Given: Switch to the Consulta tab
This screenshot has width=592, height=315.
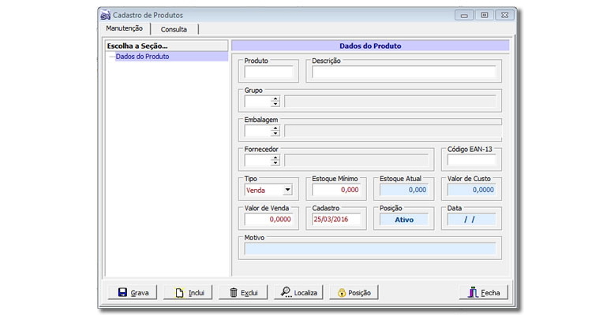Looking at the screenshot, I should tap(174, 29).
